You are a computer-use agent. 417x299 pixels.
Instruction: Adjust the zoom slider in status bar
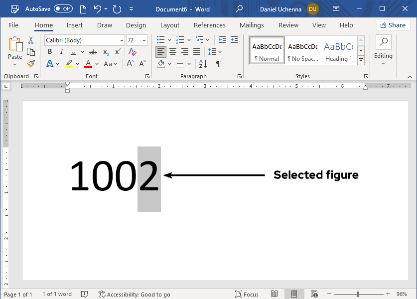pyautogui.click(x=358, y=294)
